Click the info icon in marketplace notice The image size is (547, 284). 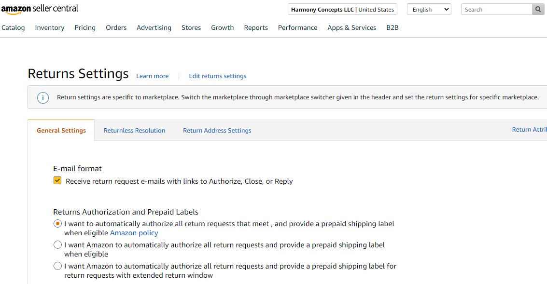point(43,98)
